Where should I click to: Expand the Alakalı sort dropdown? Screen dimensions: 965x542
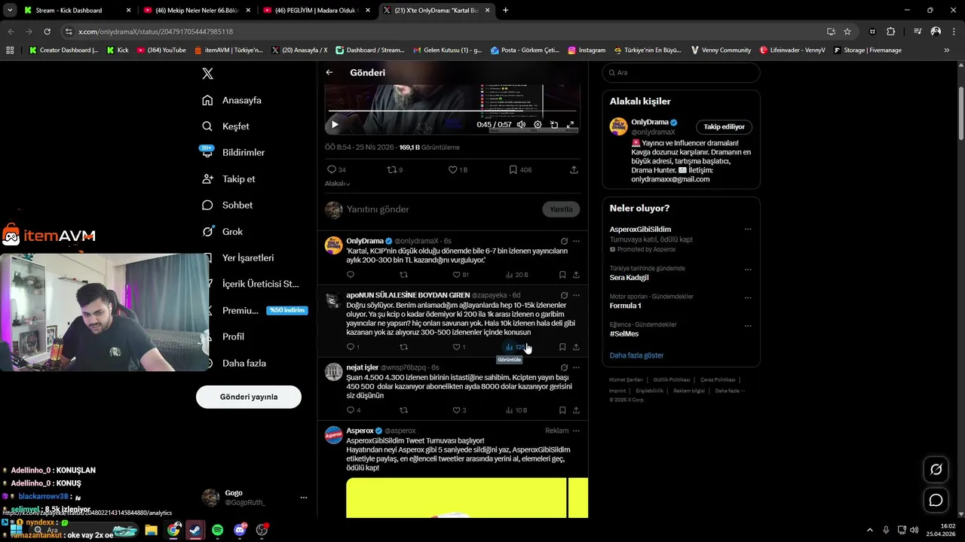(337, 184)
